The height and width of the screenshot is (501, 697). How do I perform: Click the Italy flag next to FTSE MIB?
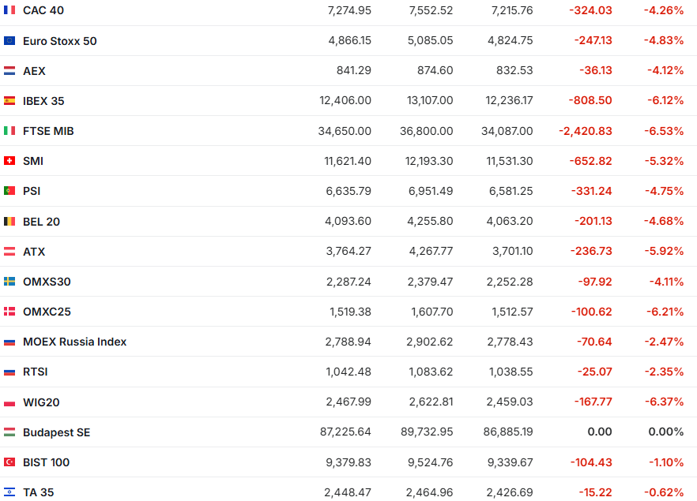9,131
